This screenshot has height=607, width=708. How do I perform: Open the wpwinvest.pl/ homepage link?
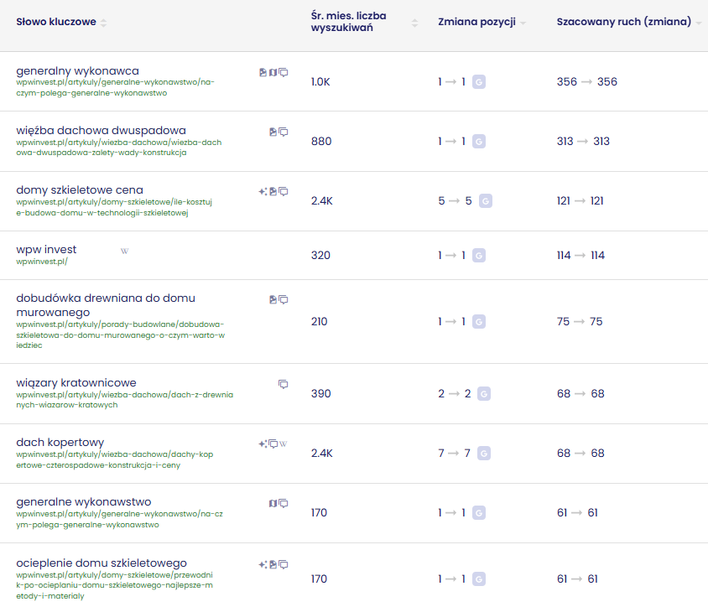coord(41,262)
